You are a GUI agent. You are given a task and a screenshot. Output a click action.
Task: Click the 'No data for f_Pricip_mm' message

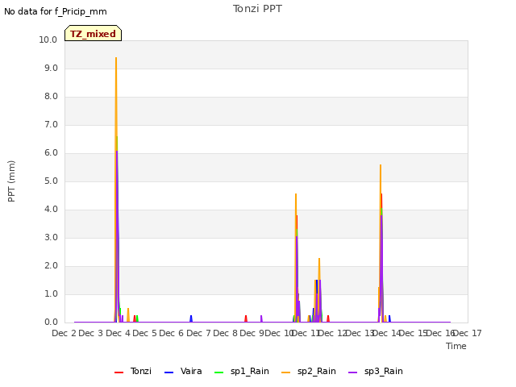(x=56, y=11)
